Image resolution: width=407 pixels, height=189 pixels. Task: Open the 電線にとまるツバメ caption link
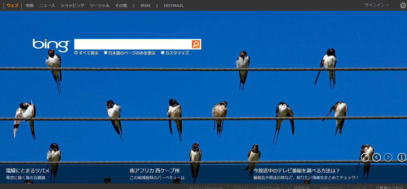click(x=28, y=171)
